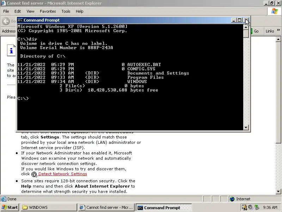The image size is (282, 212).
Task: Click Documents and Settings in the dir listing
Action: 158,73
